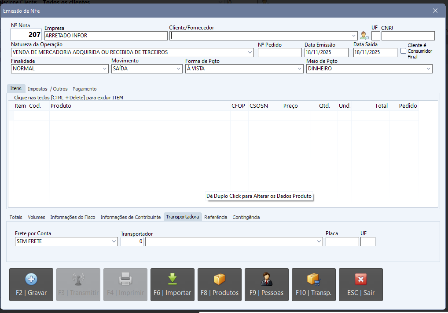The width and height of the screenshot is (448, 313).
Task: Click the F6 Importar download arrow icon
Action: pyautogui.click(x=173, y=279)
